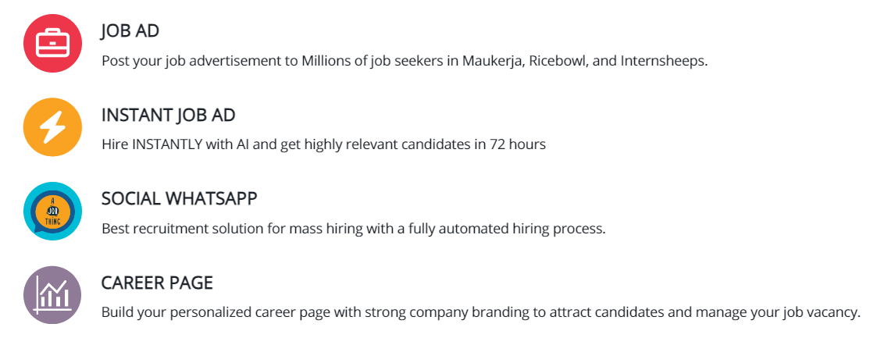The image size is (877, 338).
Task: Click the A Job Thing WhatsApp icon
Action: click(53, 211)
